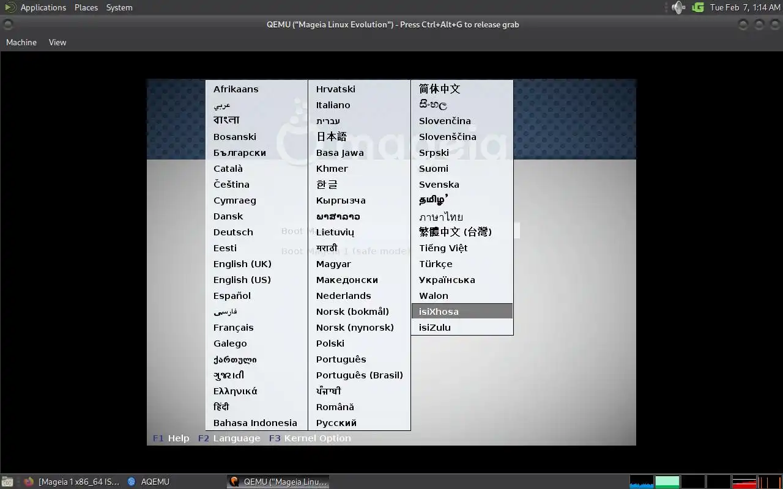783x489 pixels.
Task: Click F1 Help in boot menu
Action: (171, 438)
